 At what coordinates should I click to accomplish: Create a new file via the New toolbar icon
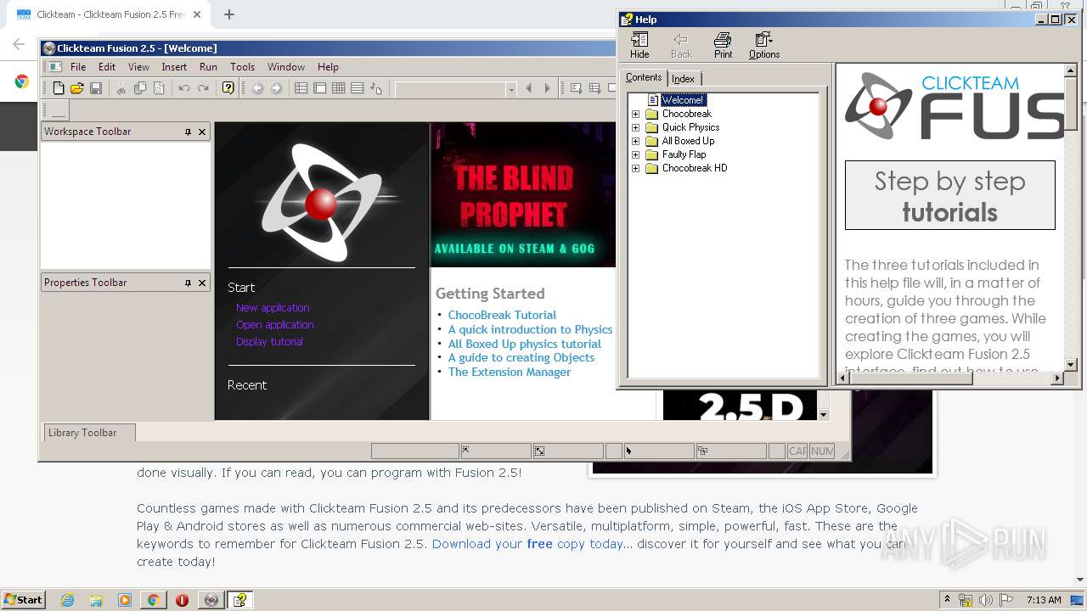[x=59, y=88]
